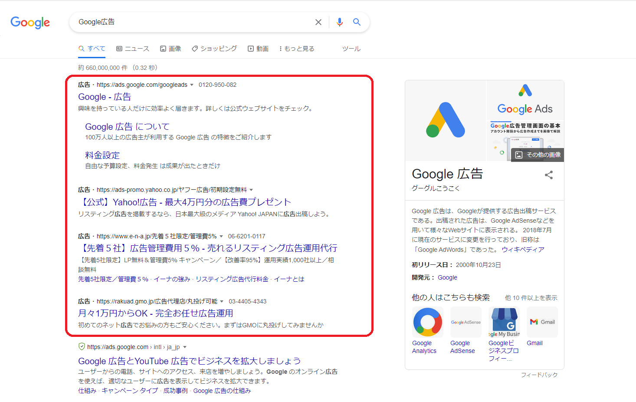
Task: Open the Google - 広告 ad title
Action: [x=105, y=97]
